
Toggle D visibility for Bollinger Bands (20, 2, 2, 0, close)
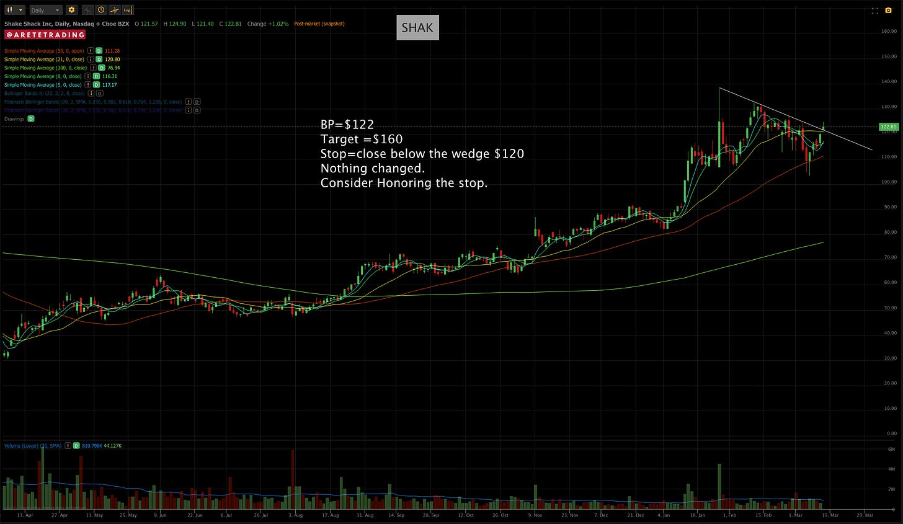tap(100, 93)
